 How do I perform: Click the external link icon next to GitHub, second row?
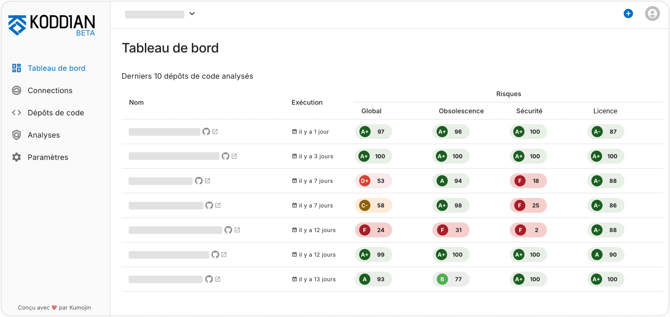coord(234,156)
